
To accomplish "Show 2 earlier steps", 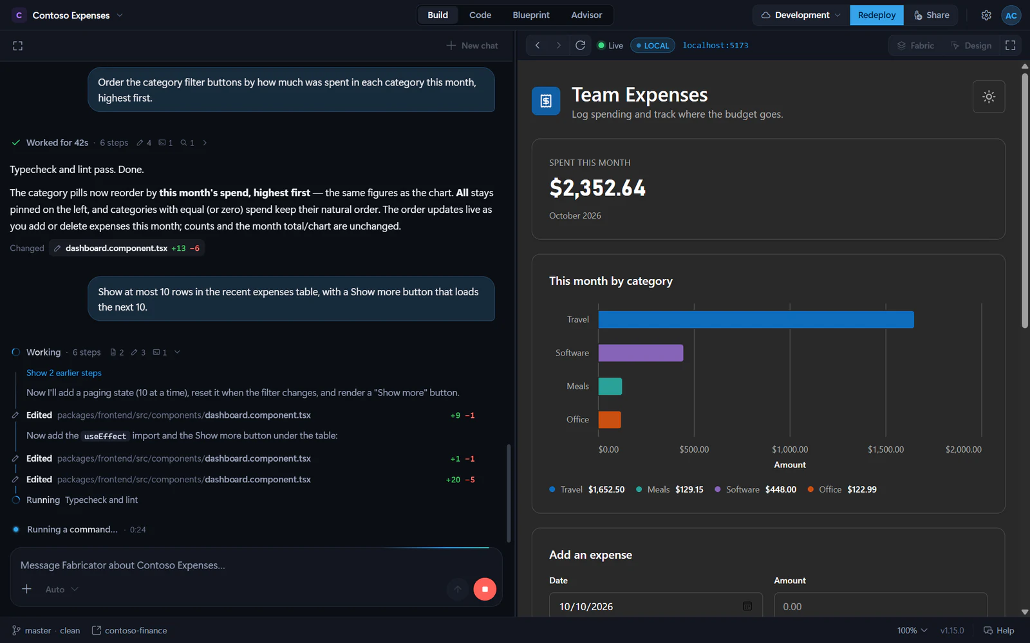I will click(x=64, y=373).
